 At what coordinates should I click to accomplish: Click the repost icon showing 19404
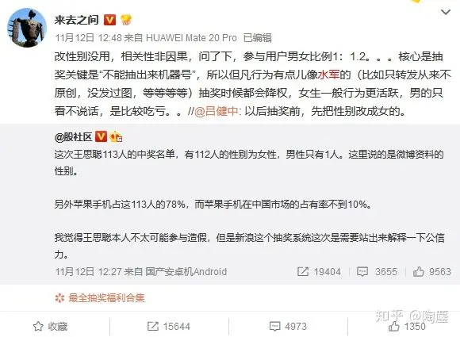pos(303,272)
